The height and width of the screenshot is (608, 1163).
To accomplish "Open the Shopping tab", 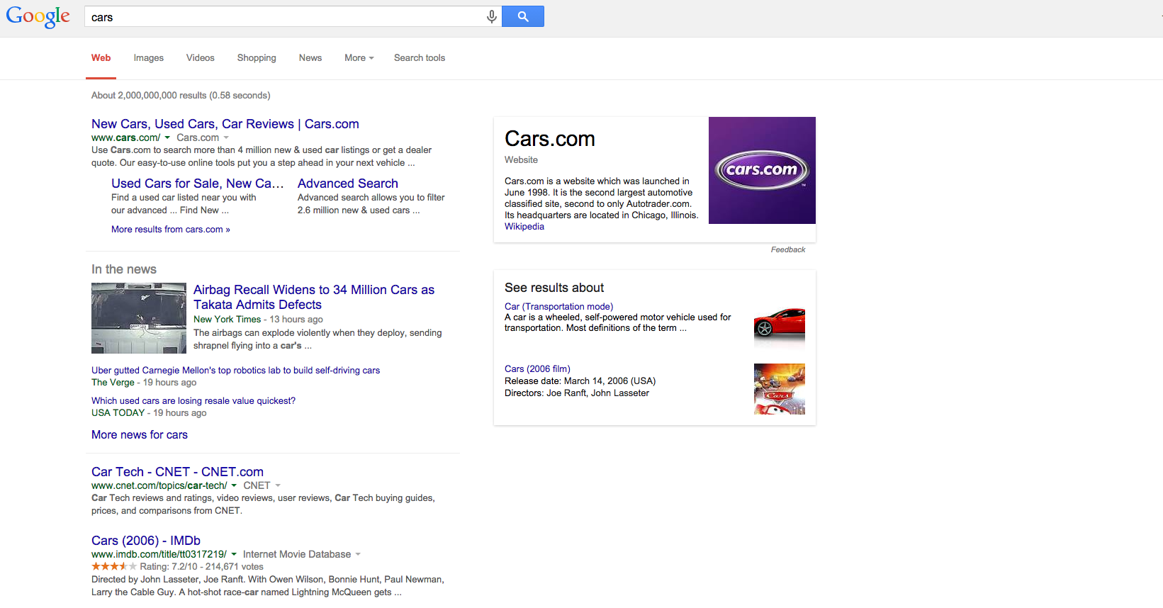I will click(257, 58).
